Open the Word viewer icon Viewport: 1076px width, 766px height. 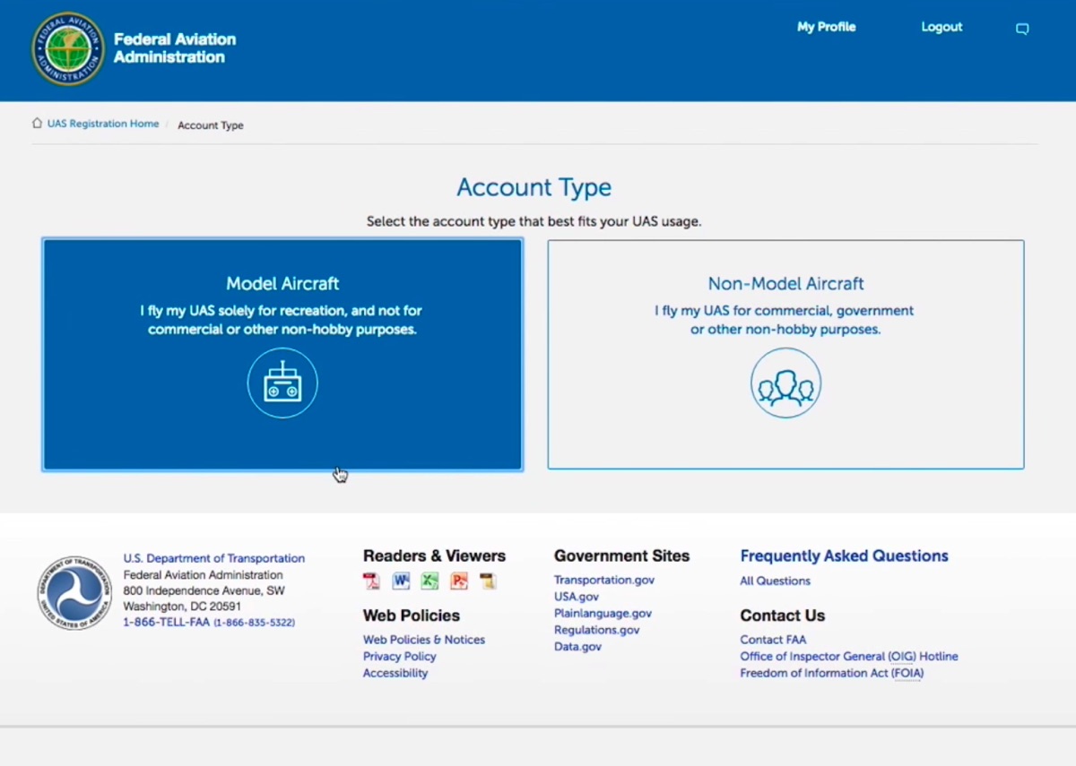point(401,581)
